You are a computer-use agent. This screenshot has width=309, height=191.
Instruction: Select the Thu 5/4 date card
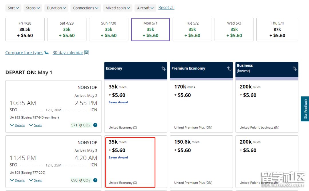tap(277, 29)
